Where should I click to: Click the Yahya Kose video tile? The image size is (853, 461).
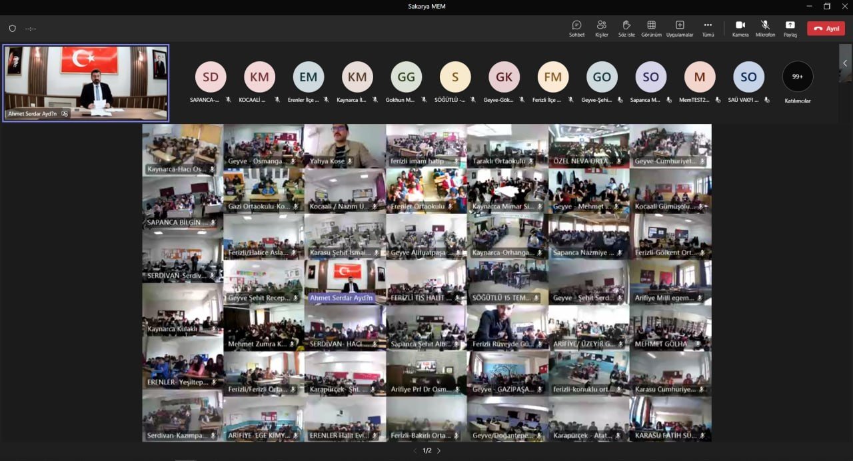(x=345, y=145)
